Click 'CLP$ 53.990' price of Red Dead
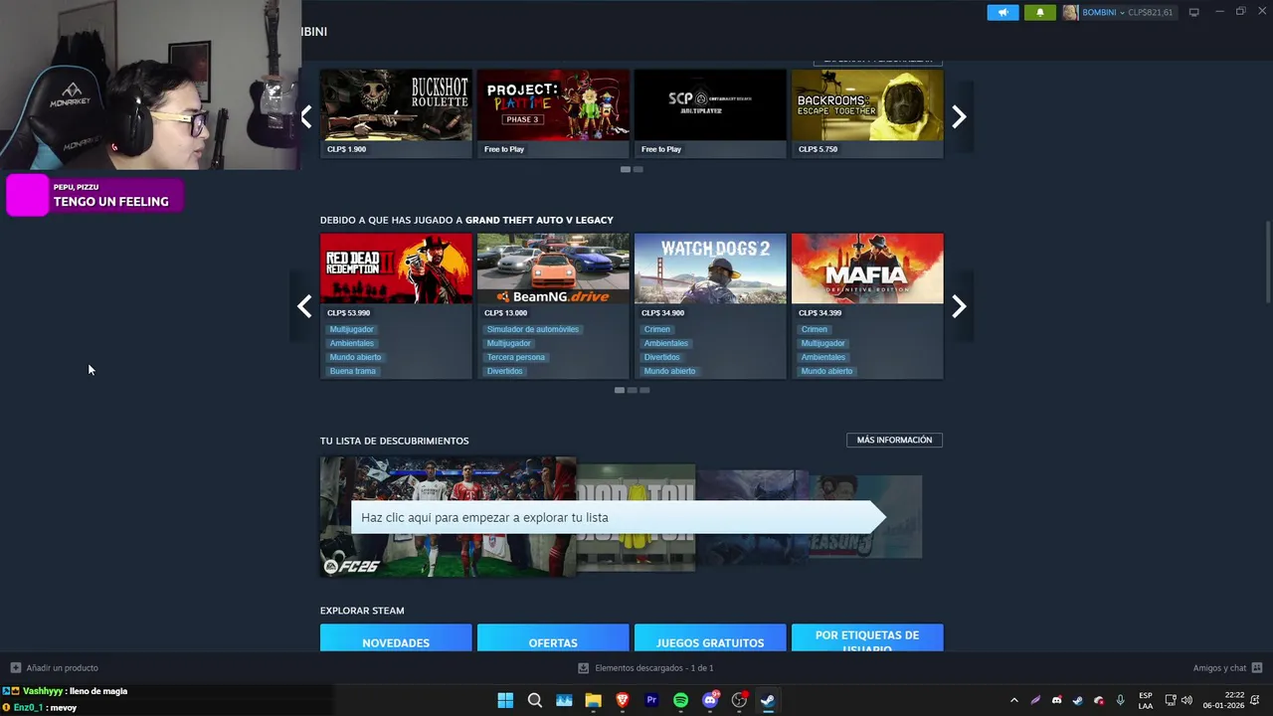This screenshot has height=716, width=1273. pos(348,313)
